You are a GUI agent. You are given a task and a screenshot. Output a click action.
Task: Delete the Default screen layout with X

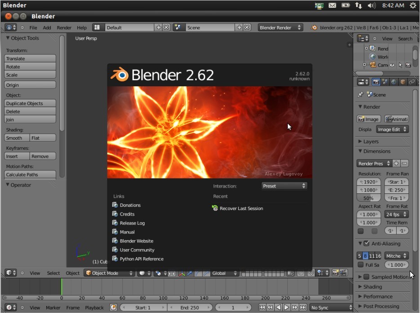(x=166, y=27)
